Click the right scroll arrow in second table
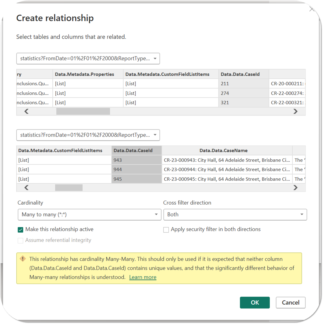Screen dimensions: 323x324 [x=295, y=188]
